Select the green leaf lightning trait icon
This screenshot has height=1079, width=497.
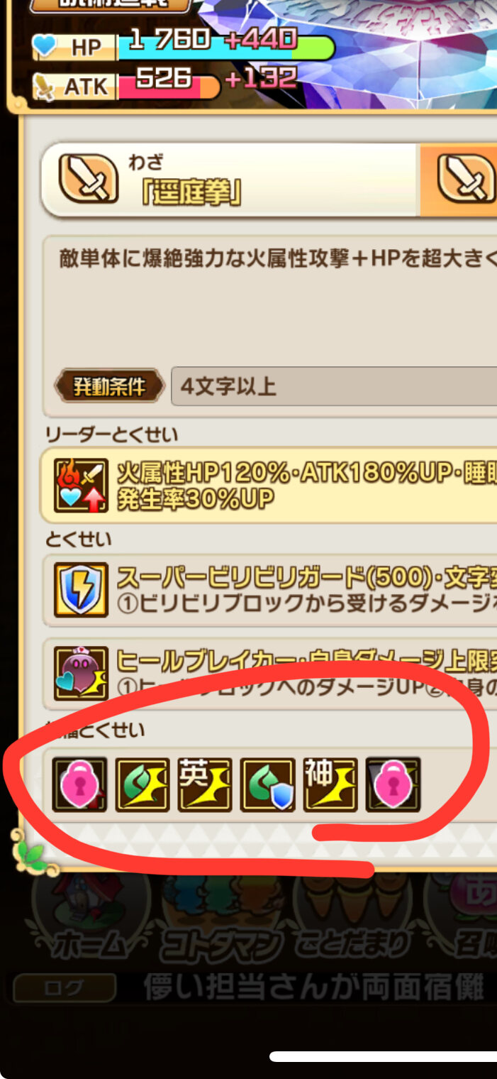click(143, 784)
